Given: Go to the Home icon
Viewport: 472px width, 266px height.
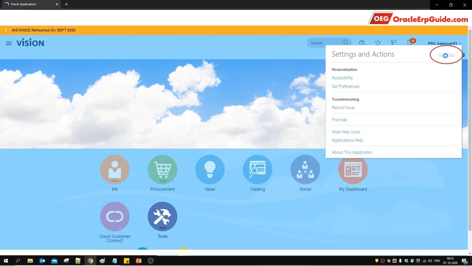Looking at the screenshot, I should [362, 43].
